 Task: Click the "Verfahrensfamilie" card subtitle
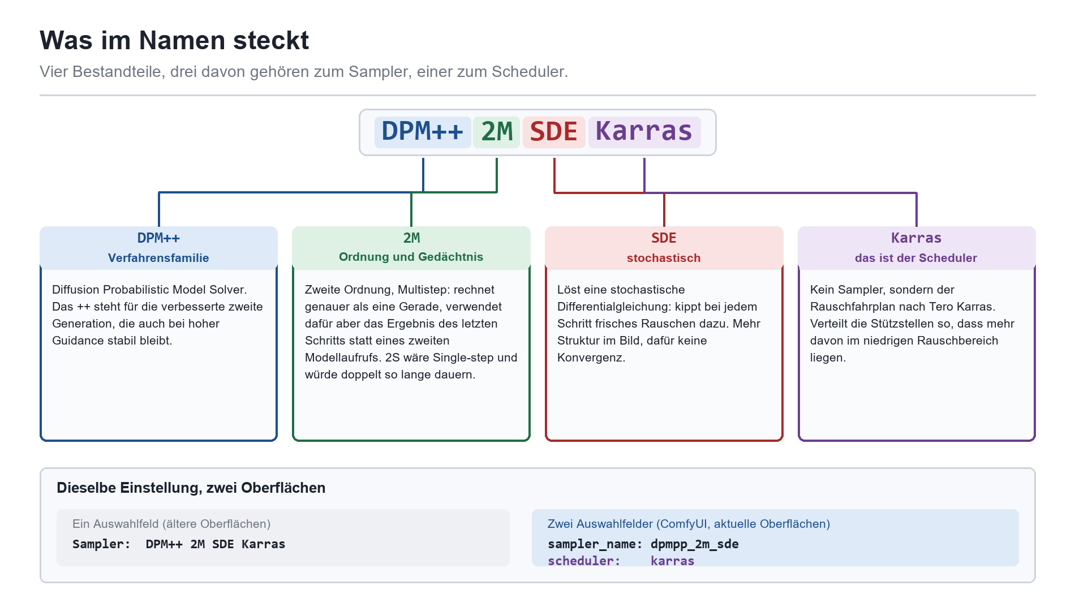coord(158,258)
